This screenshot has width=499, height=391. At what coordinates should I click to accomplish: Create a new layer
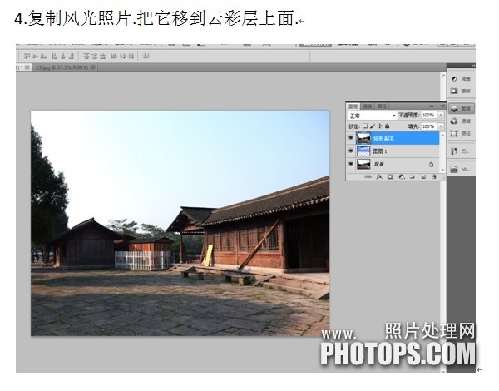coord(423,176)
